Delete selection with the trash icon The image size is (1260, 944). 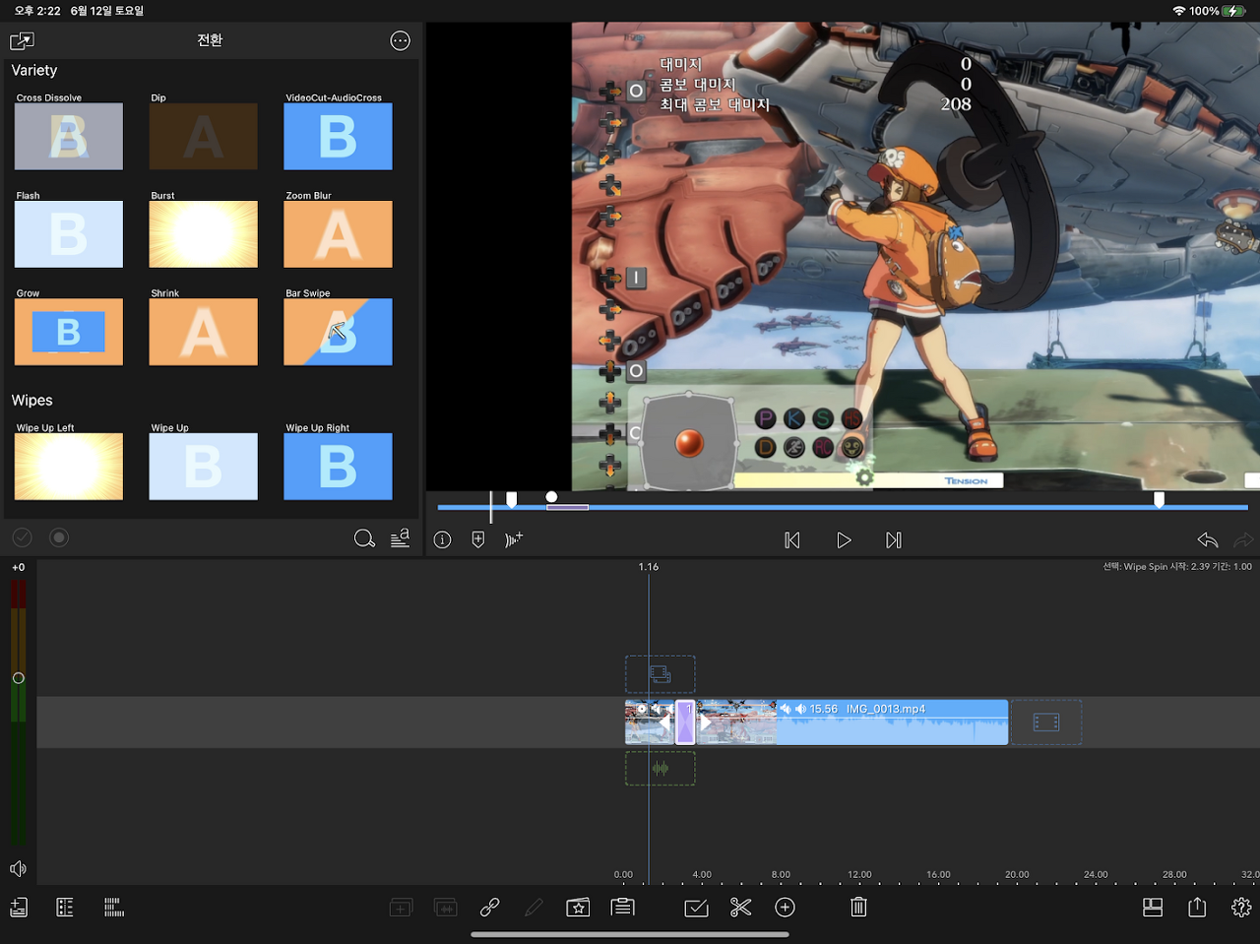[x=858, y=908]
